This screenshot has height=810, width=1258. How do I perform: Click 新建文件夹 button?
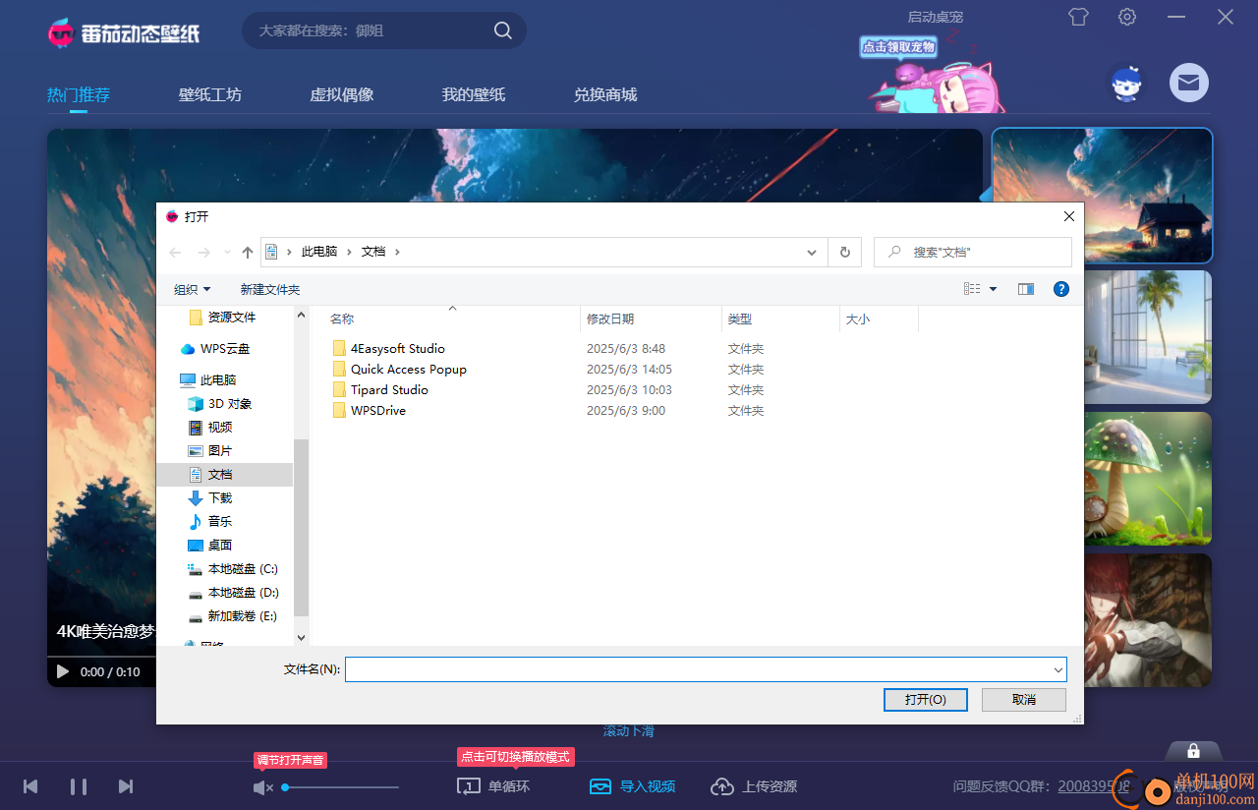(x=270, y=289)
